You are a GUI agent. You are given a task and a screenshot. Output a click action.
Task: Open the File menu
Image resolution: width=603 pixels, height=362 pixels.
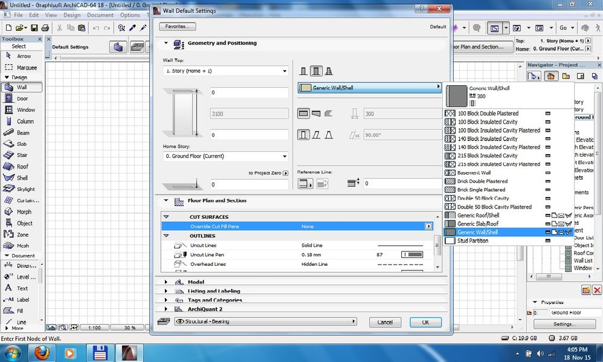click(x=18, y=15)
